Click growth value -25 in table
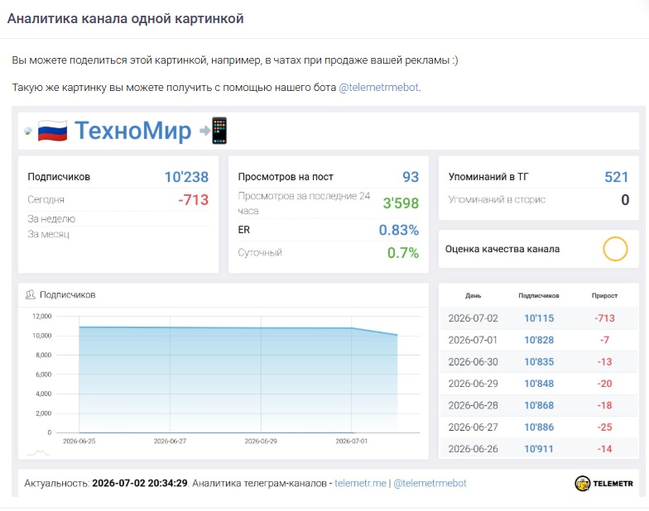 click(x=604, y=427)
